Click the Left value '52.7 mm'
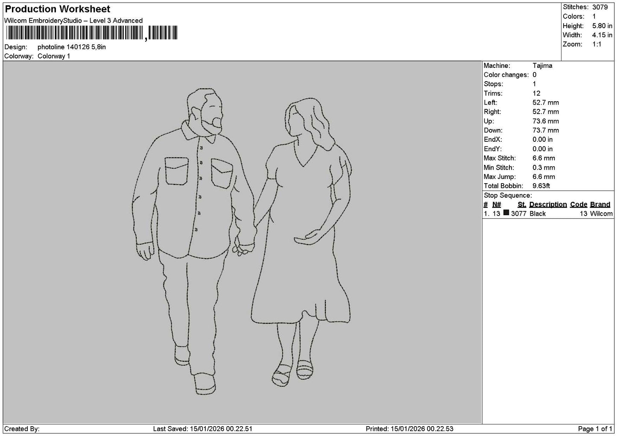Viewport: 617px width, 436px height. coord(546,103)
